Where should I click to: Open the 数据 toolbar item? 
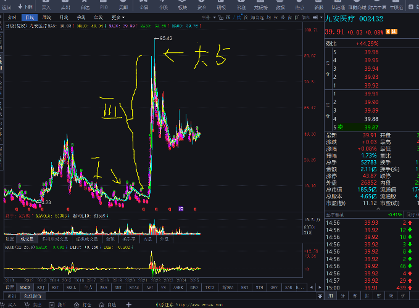(x=280, y=5)
